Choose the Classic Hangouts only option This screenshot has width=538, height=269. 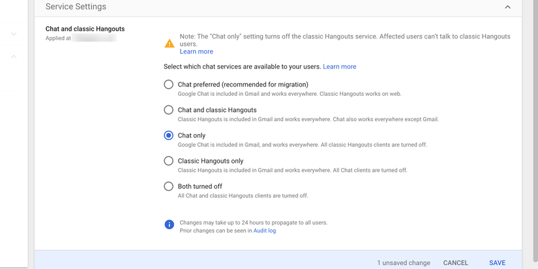pyautogui.click(x=168, y=161)
